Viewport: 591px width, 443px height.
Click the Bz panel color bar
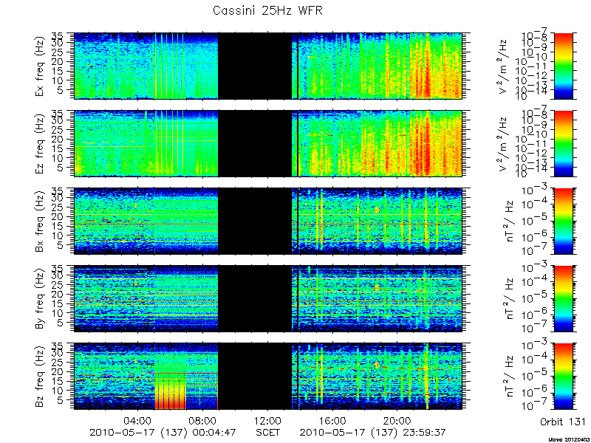563,377
